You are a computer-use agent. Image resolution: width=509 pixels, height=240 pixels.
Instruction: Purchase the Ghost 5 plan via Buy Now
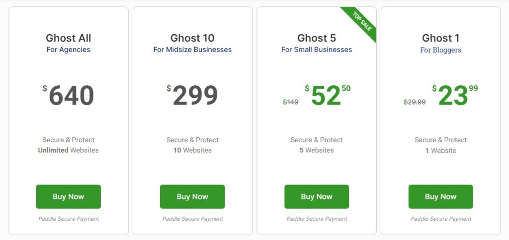point(317,196)
